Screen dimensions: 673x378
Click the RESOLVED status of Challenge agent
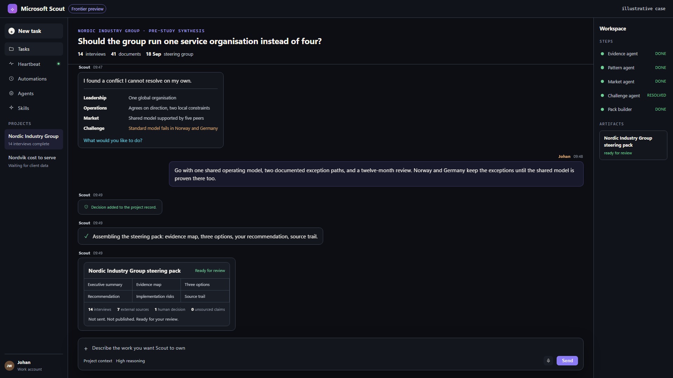657,95
